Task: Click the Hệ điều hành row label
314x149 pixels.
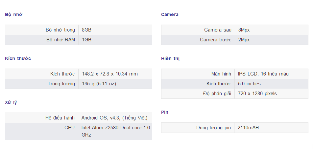Action: (60, 118)
